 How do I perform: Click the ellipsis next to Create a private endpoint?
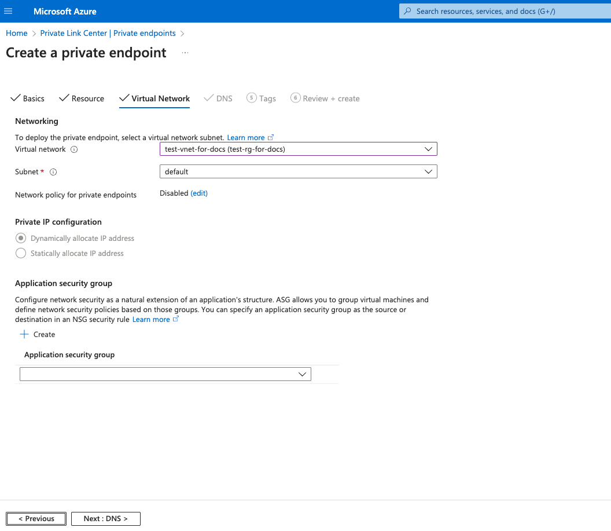click(x=185, y=52)
